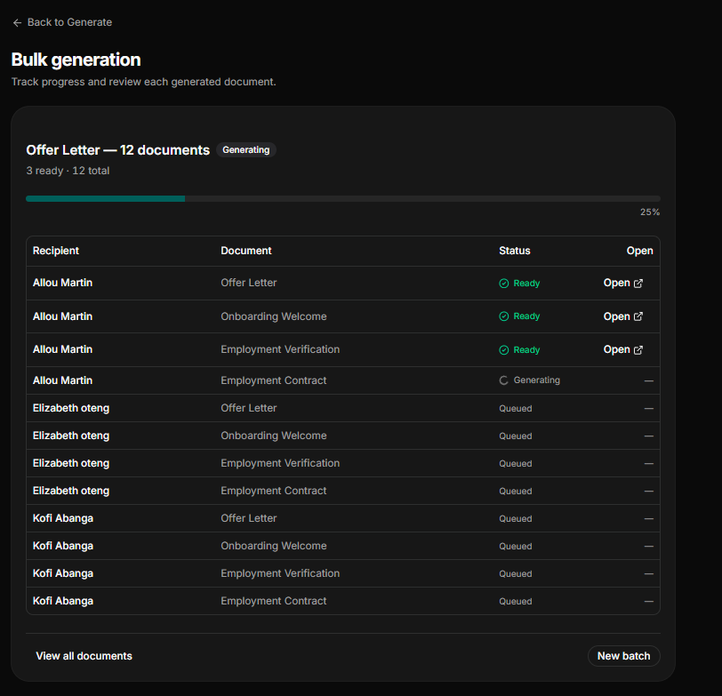Click the external link icon in the Onboarding Welcome row

[x=638, y=316]
